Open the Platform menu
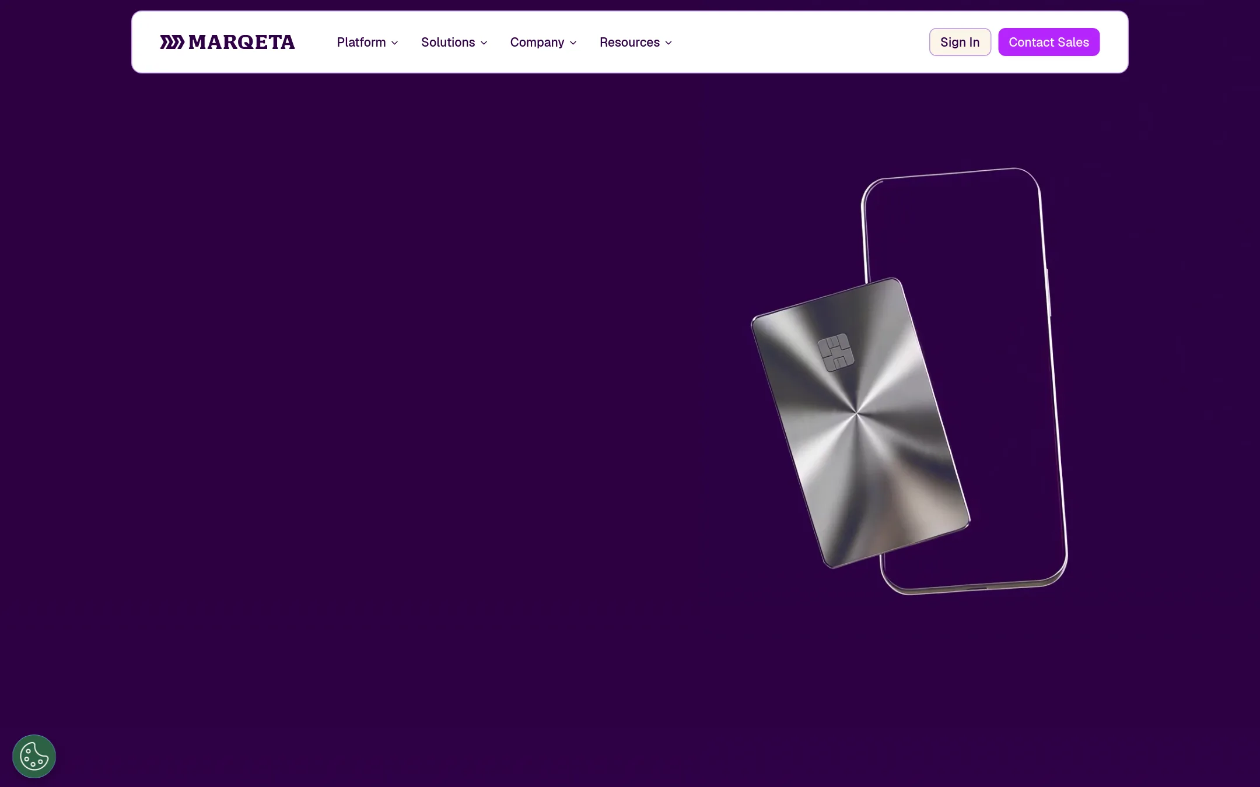This screenshot has width=1260, height=787. point(367,42)
